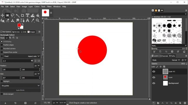Select the Smudge tool
188x105 pixels.
coord(18,20)
